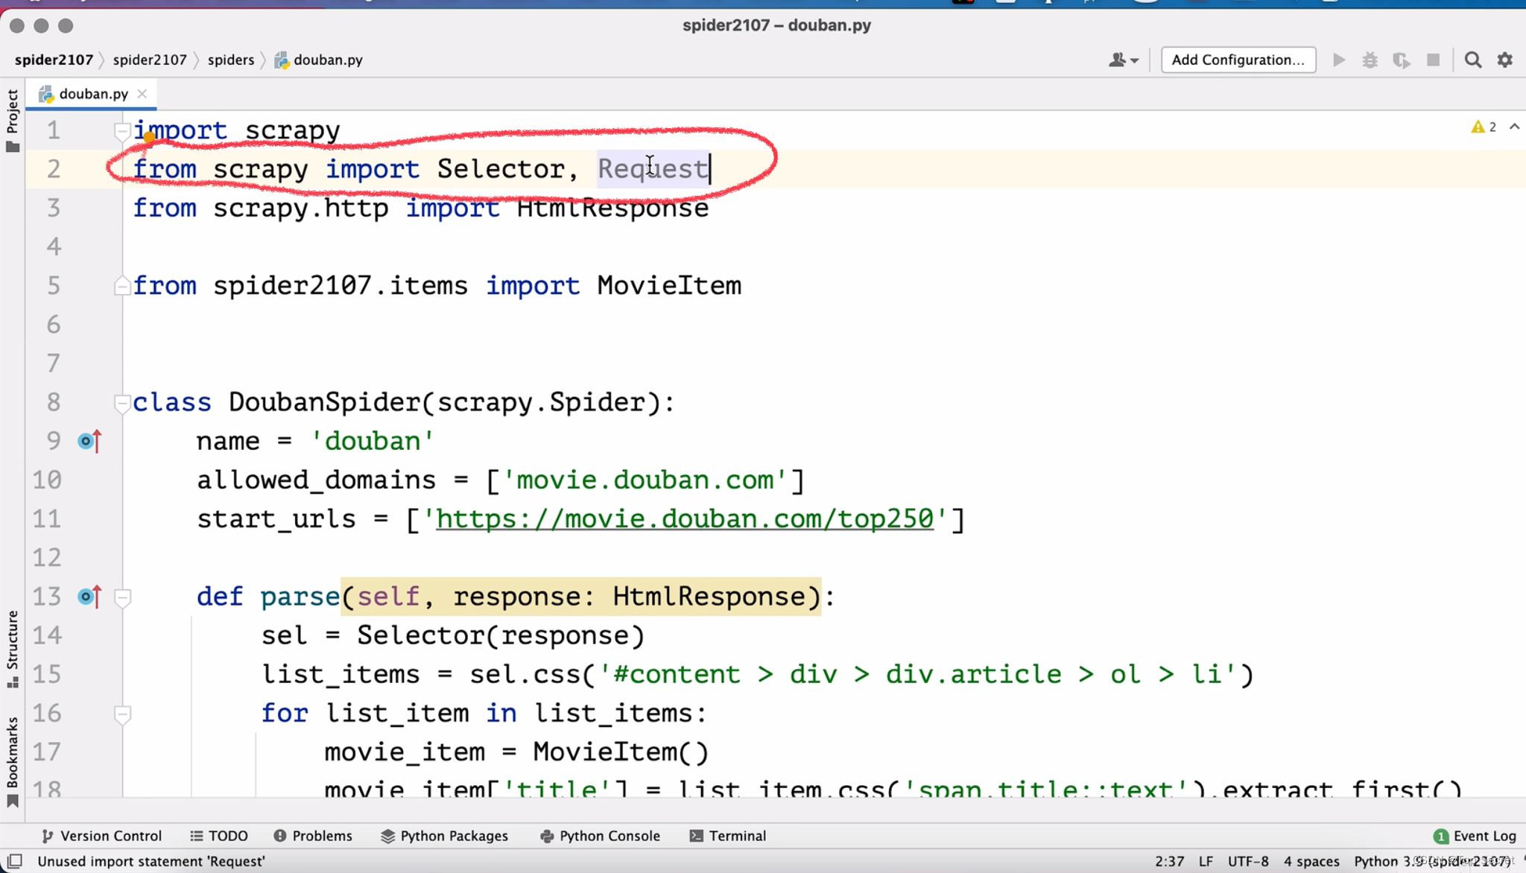
Task: Click override gutter icon on line 9
Action: tap(89, 441)
